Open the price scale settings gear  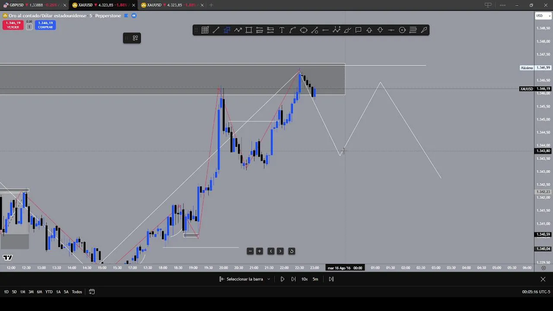(x=543, y=268)
